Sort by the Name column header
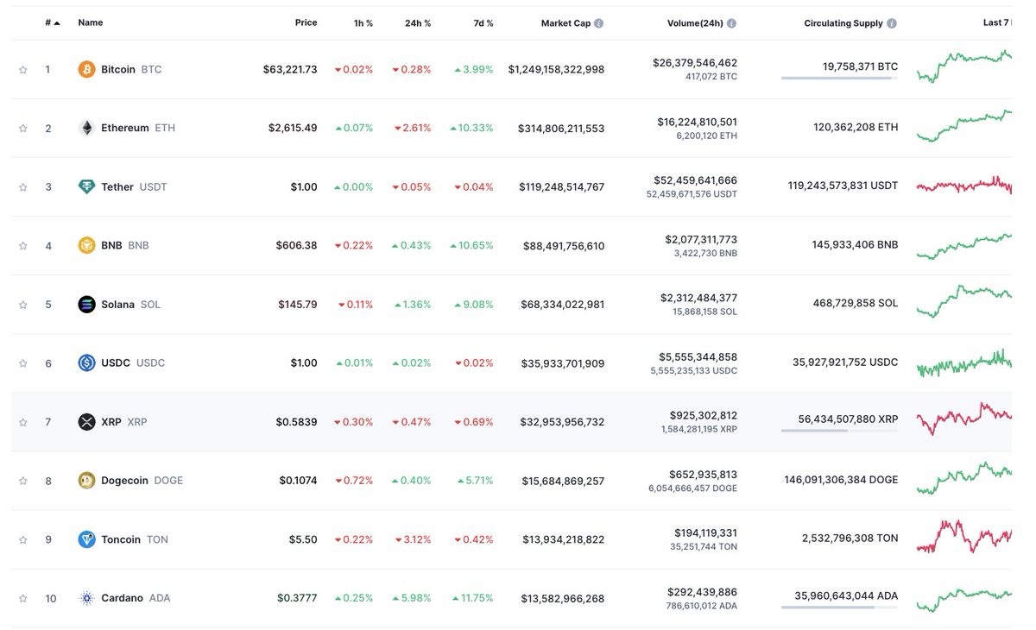 pyautogui.click(x=90, y=23)
